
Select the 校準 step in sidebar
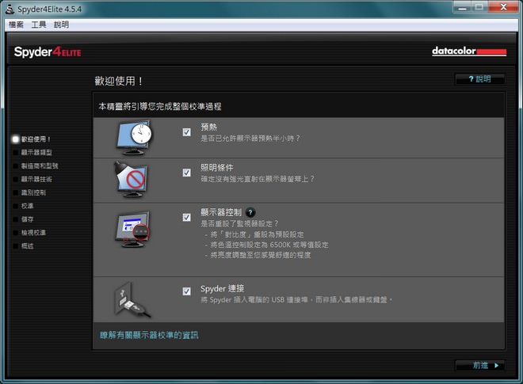coord(28,206)
